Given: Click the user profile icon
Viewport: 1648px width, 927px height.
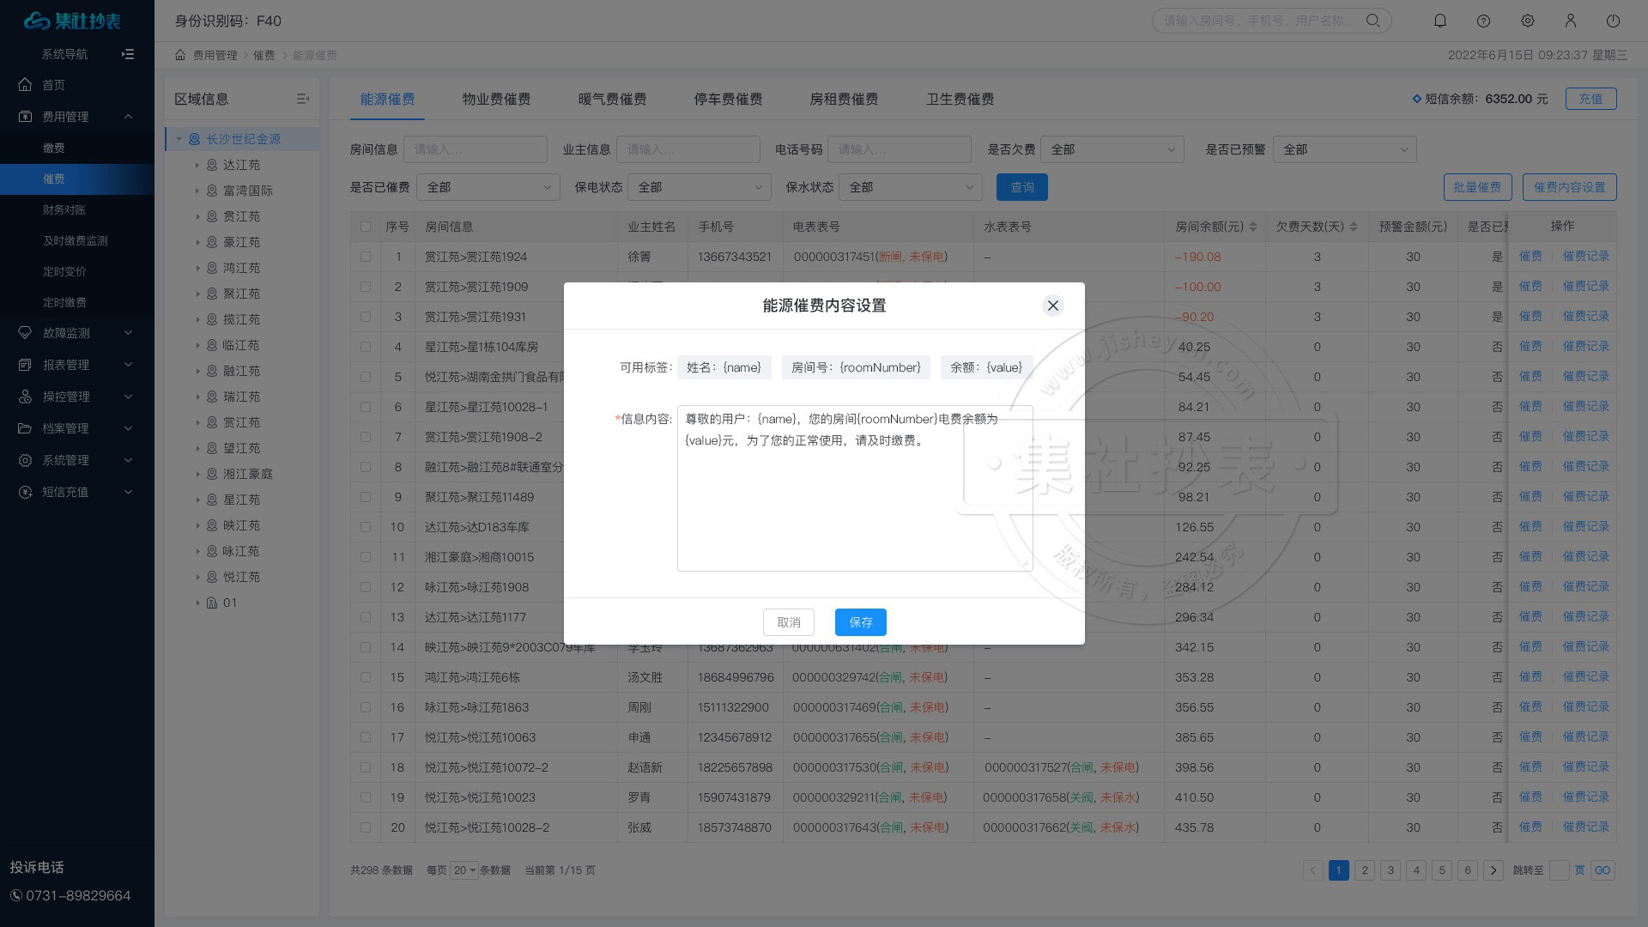Looking at the screenshot, I should (x=1570, y=21).
